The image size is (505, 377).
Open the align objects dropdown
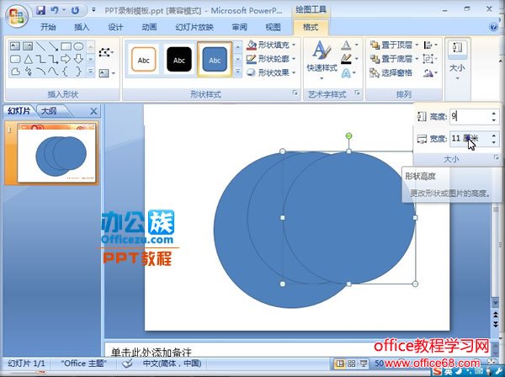[x=431, y=45]
